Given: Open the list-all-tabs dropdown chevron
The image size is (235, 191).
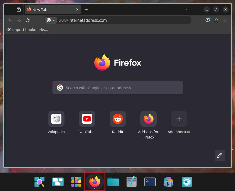Looking at the screenshot, I should click(187, 9).
